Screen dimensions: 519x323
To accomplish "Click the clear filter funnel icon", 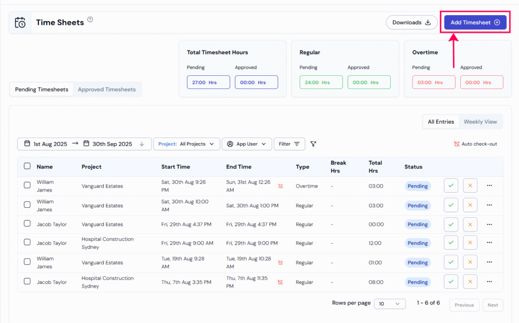I will [313, 144].
